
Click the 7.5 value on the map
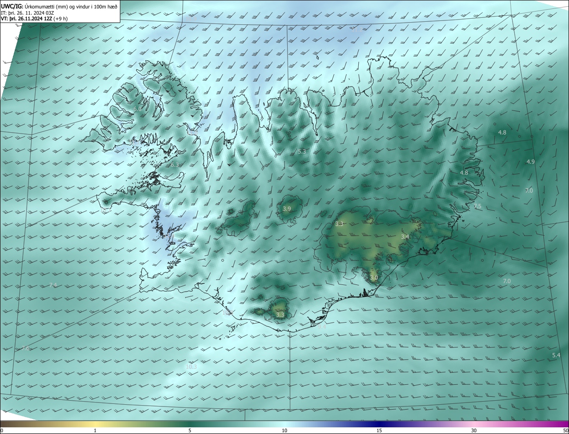pyautogui.click(x=477, y=206)
